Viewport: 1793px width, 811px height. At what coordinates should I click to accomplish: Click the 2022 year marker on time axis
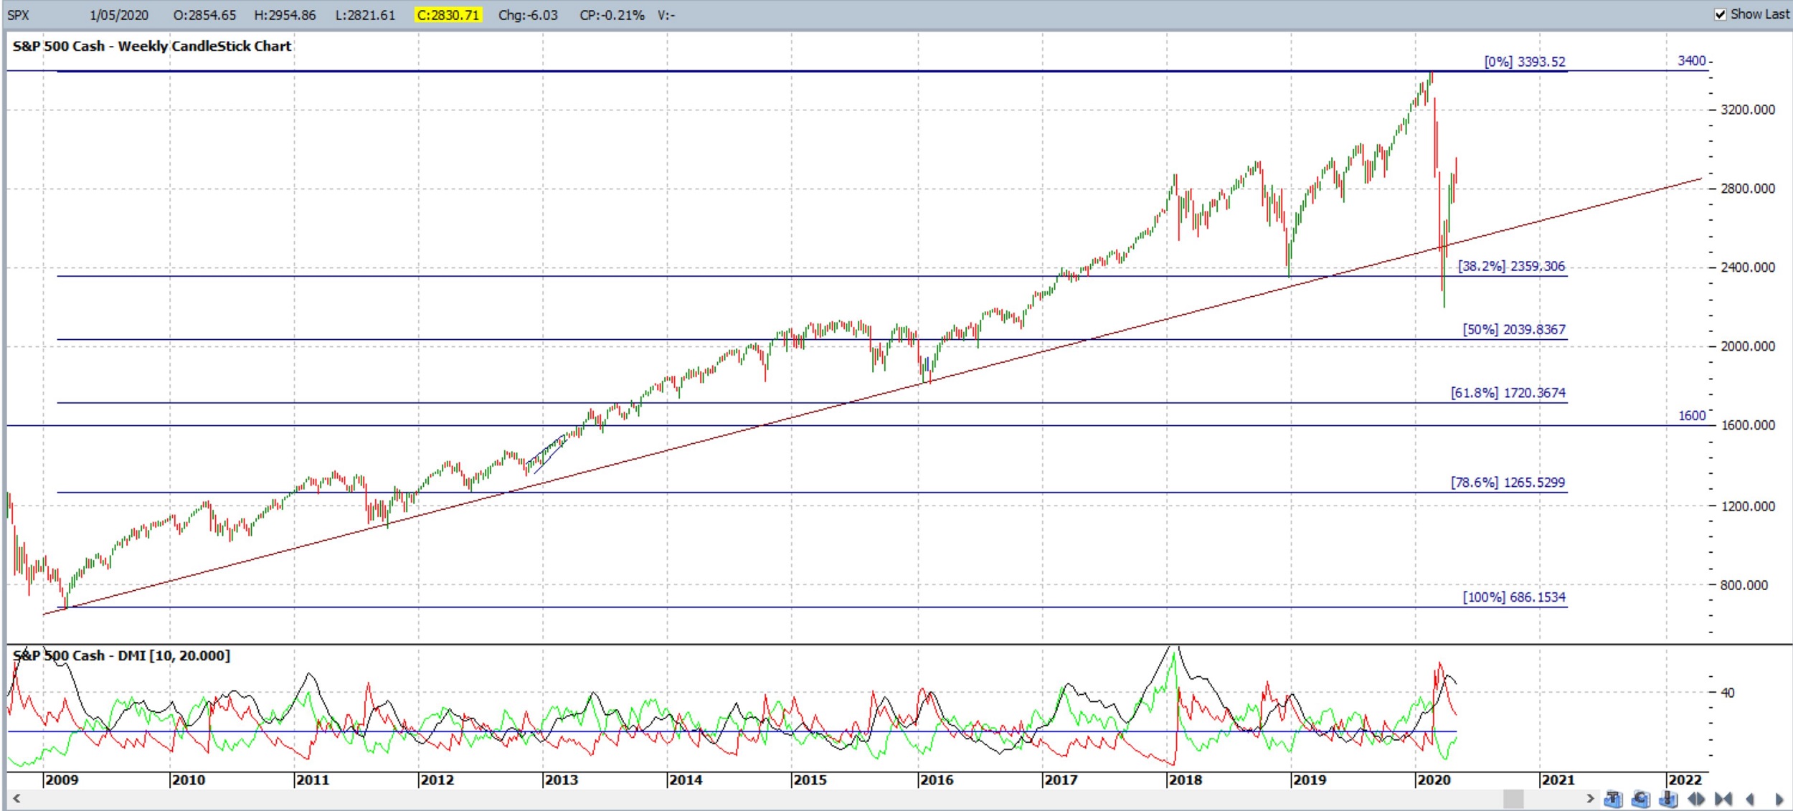1685,780
